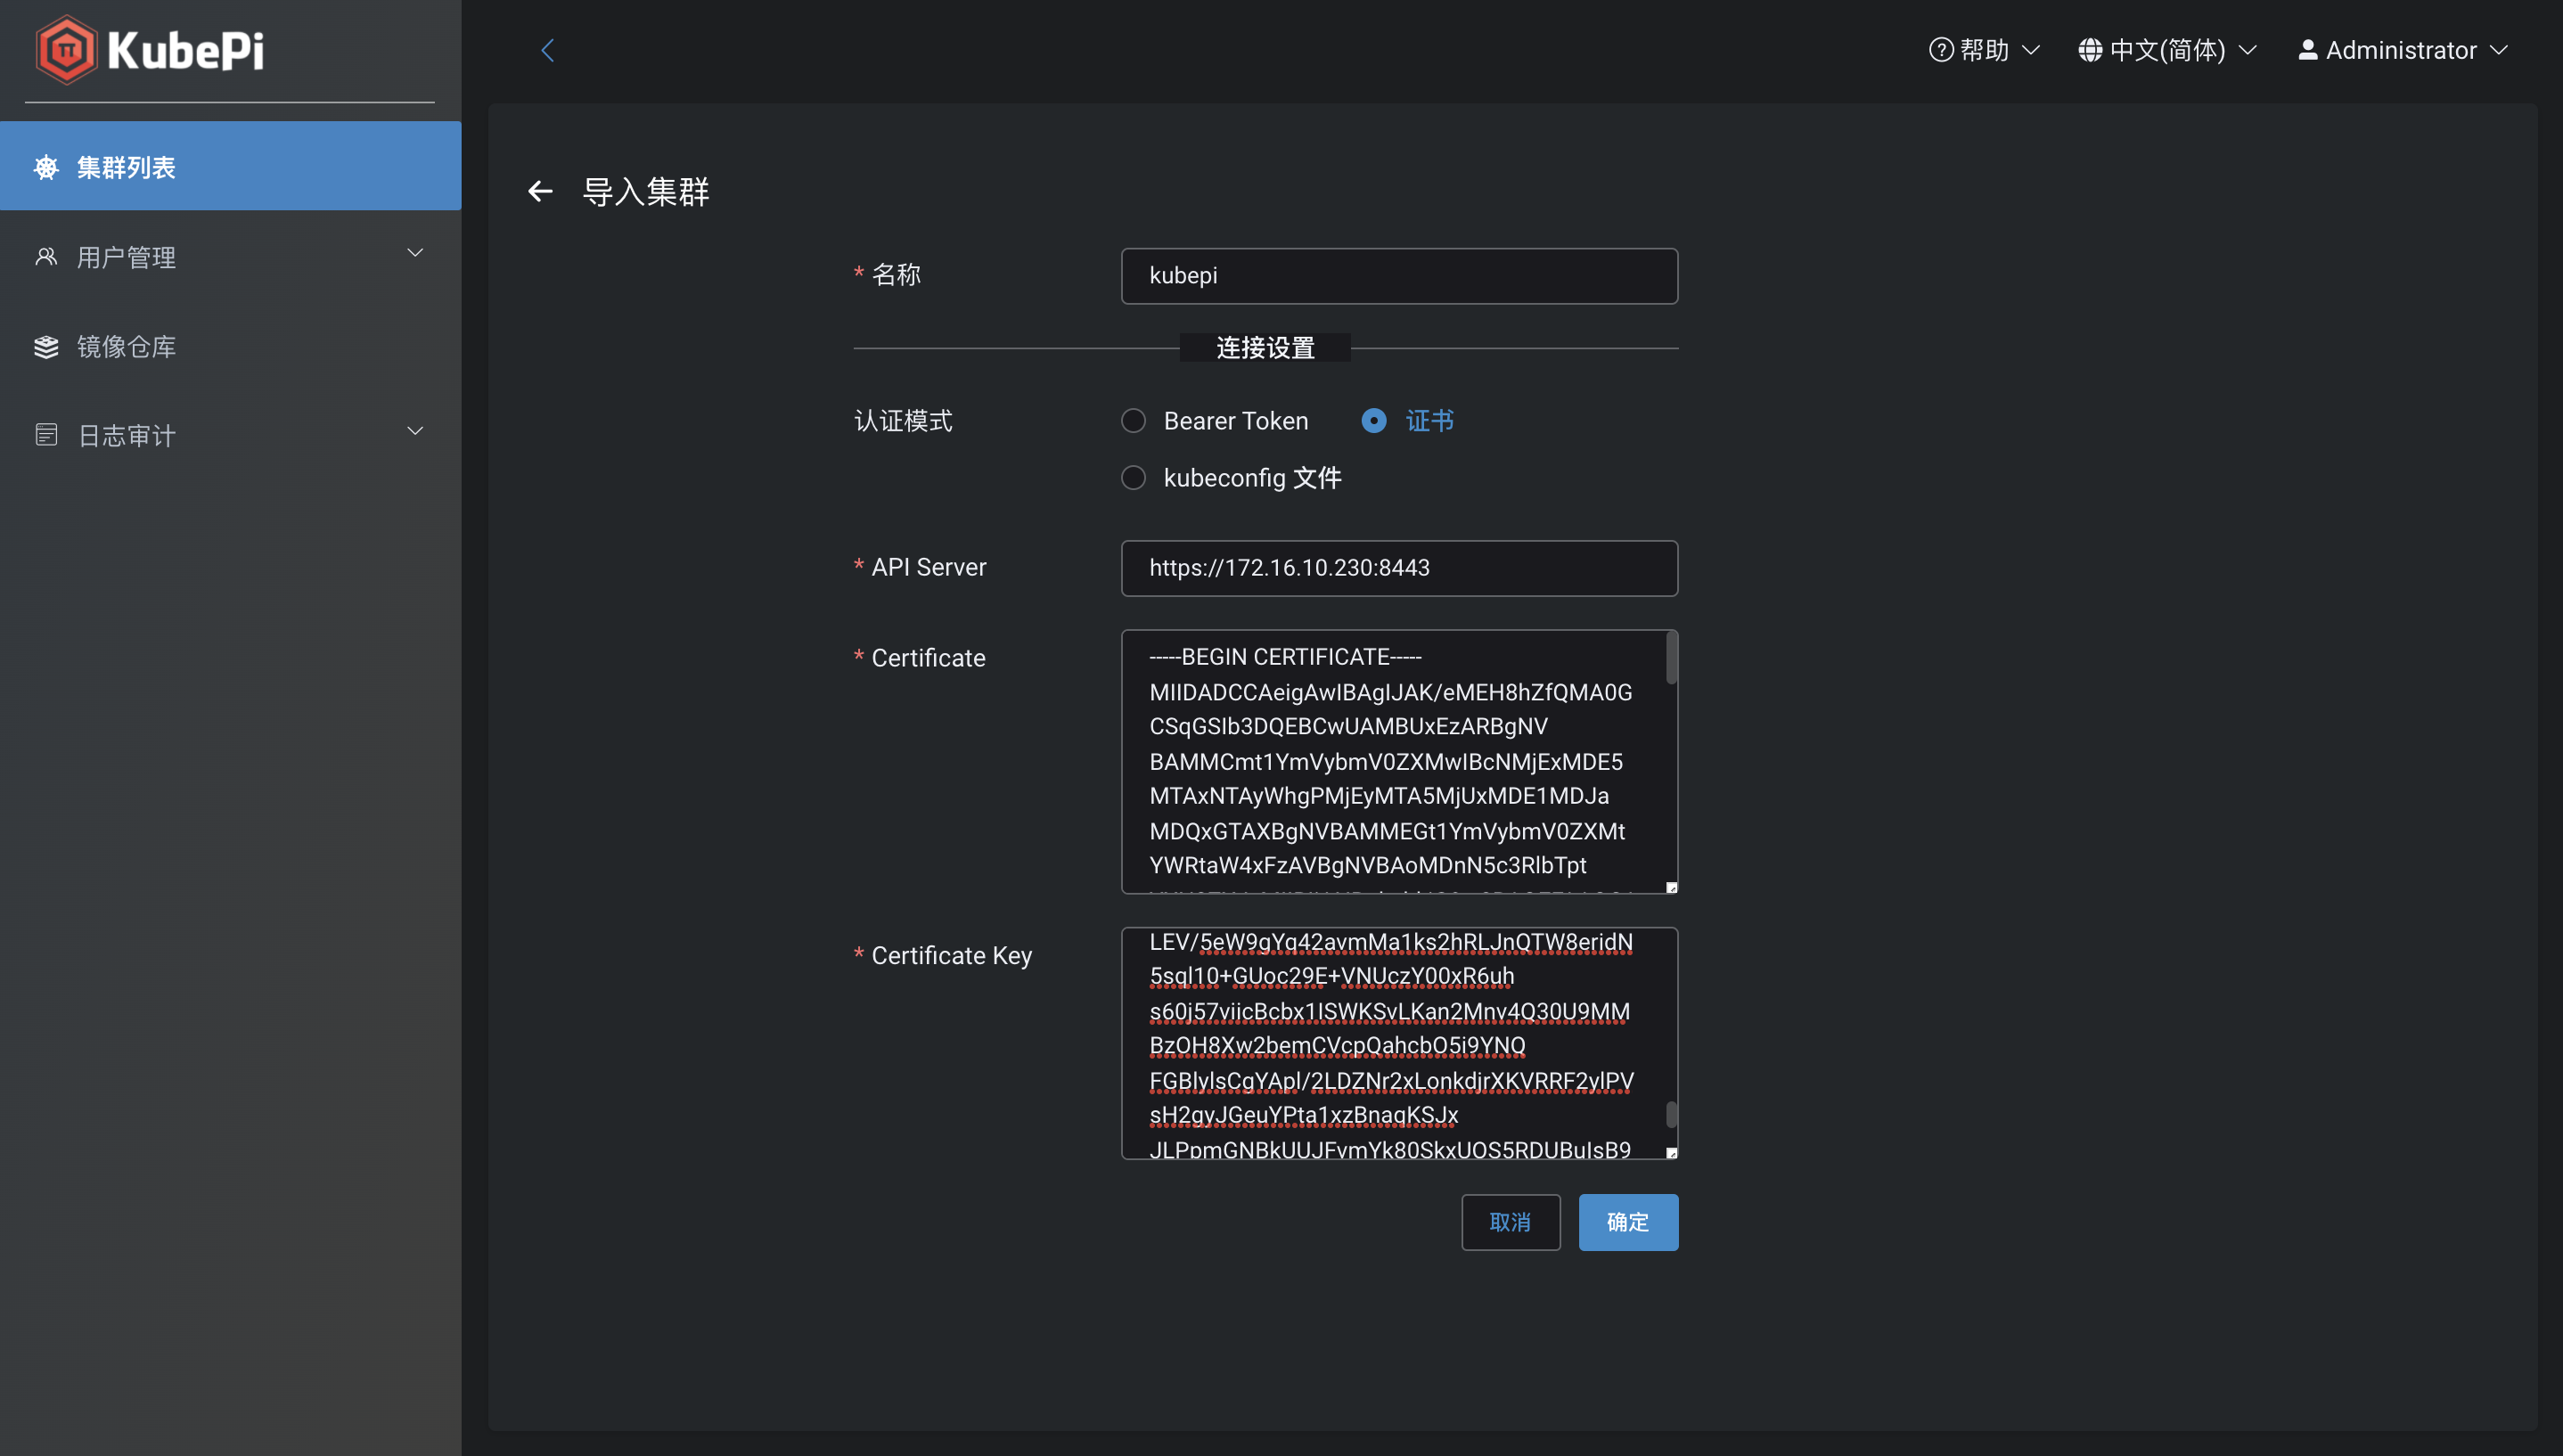This screenshot has height=1456, width=2563.
Task: Click the globe language icon
Action: 2091,49
